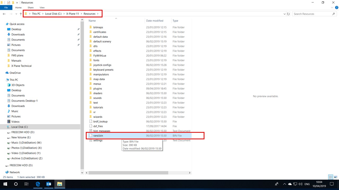
Task: Open New Volume (E:) drive
Action: pos(21,137)
